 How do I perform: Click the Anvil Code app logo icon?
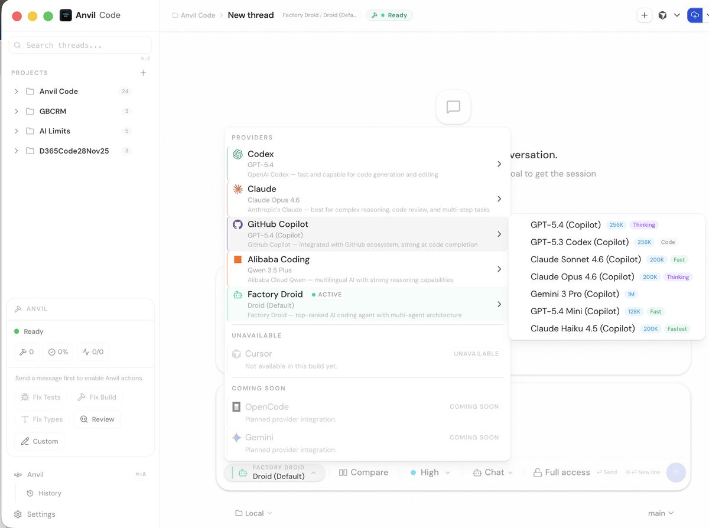[x=66, y=15]
